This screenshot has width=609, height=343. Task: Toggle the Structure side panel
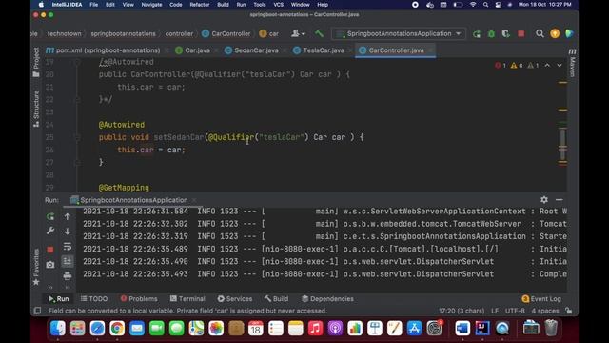tap(36, 109)
